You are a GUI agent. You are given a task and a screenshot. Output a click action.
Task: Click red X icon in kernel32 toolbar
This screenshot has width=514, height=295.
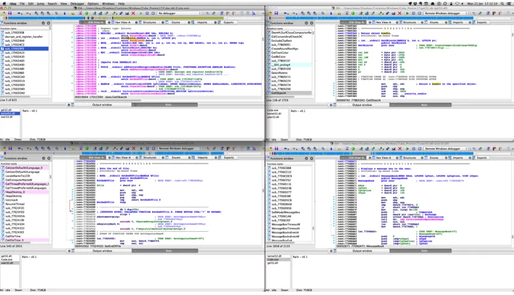(133, 148)
